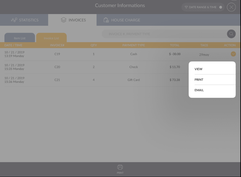The height and width of the screenshot is (177, 241).
Task: Select the Invoices tab
Action: (73, 20)
